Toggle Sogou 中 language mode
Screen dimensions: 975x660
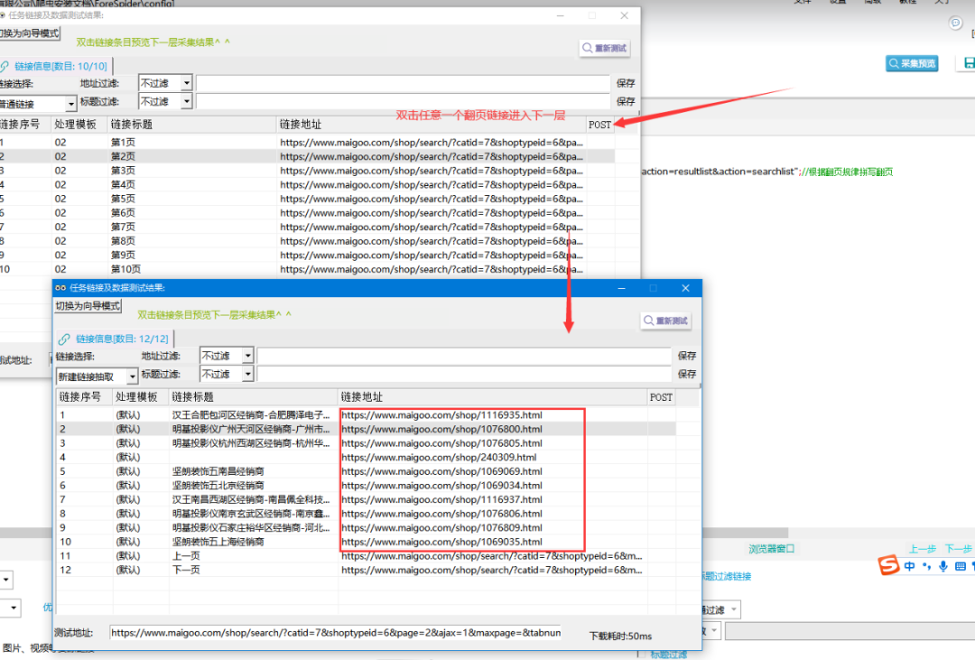(x=910, y=566)
